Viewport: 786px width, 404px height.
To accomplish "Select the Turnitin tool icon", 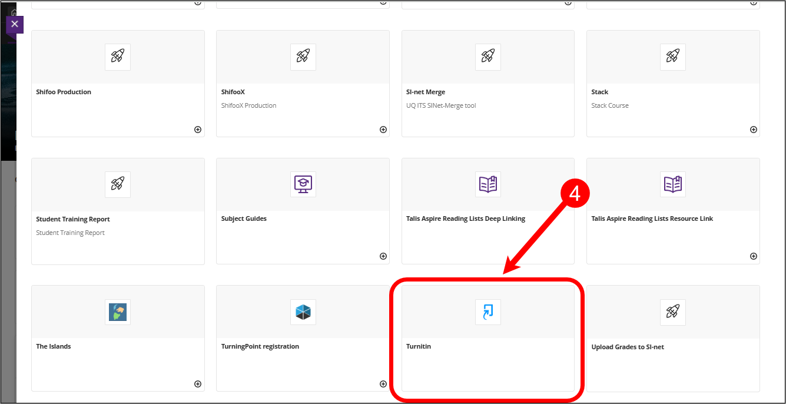I will coord(487,312).
